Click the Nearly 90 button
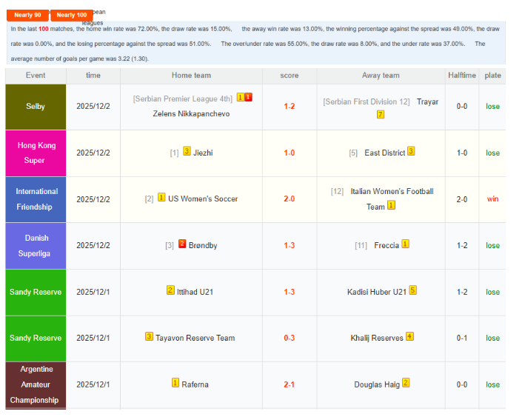This screenshot has height=417, width=525. [x=27, y=15]
